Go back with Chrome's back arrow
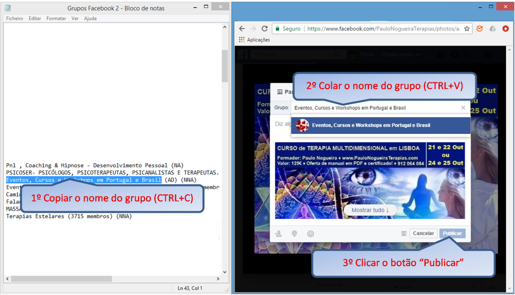This screenshot has width=515, height=295. click(x=242, y=29)
